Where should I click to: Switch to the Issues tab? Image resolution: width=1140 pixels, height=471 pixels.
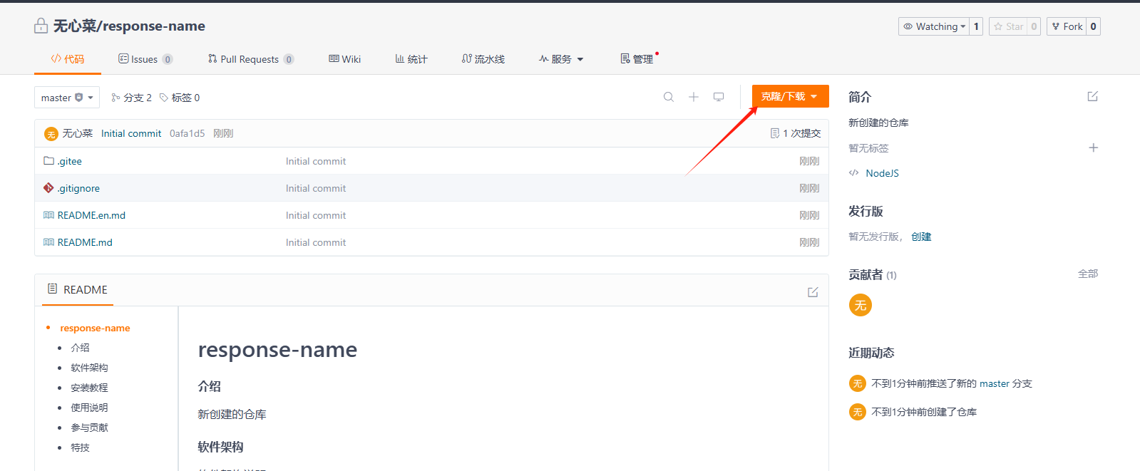tap(145, 59)
